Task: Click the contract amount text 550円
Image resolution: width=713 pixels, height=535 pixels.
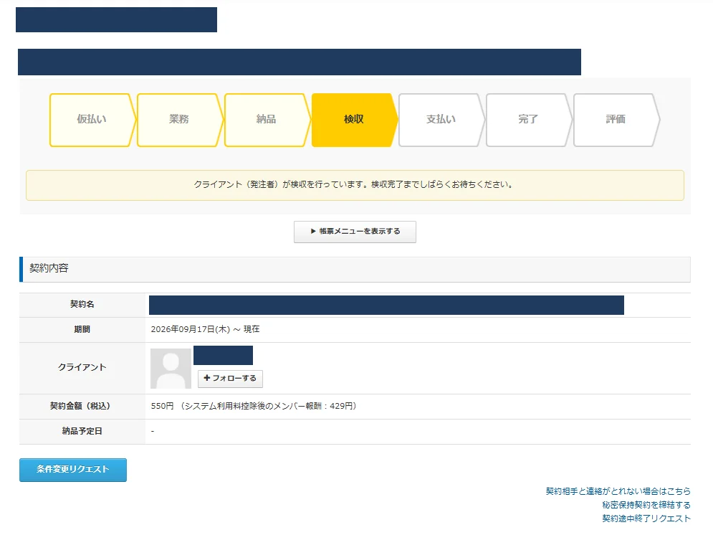Action: tap(163, 406)
